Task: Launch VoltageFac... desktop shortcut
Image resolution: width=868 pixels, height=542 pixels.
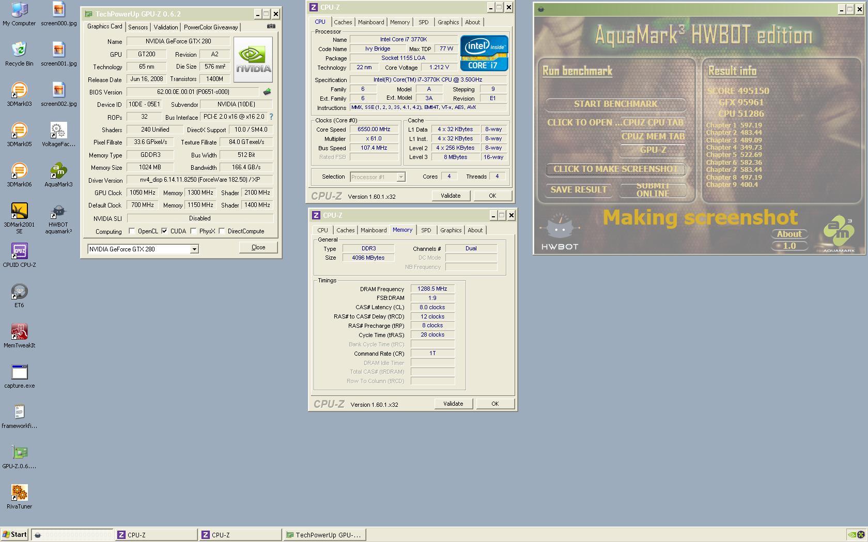Action: click(58, 135)
